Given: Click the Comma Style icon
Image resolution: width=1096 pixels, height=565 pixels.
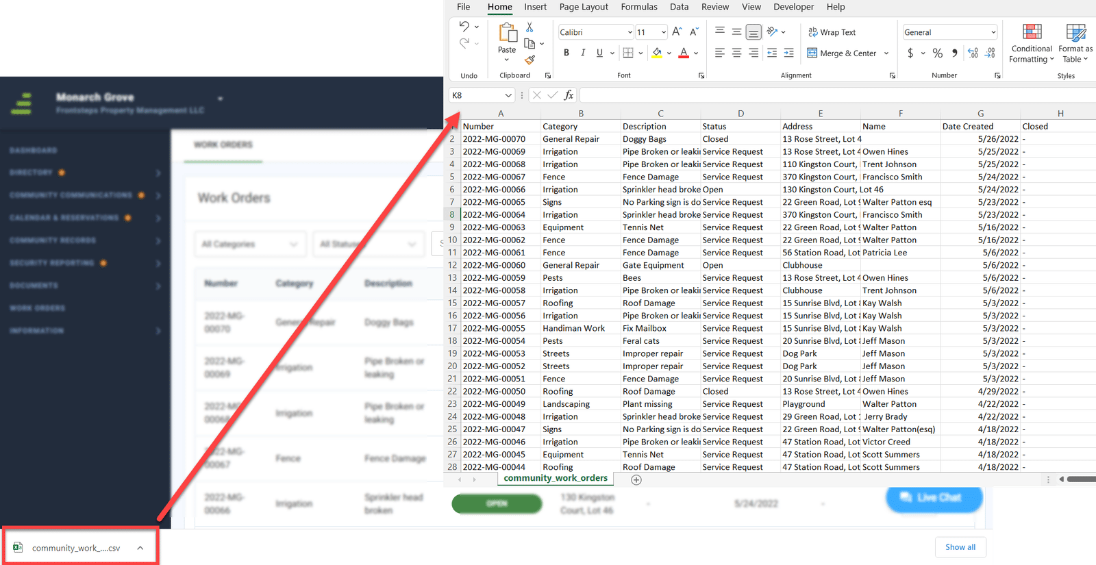Looking at the screenshot, I should (955, 53).
